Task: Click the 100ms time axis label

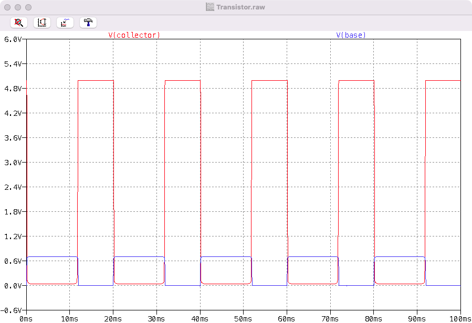Action: (460, 319)
